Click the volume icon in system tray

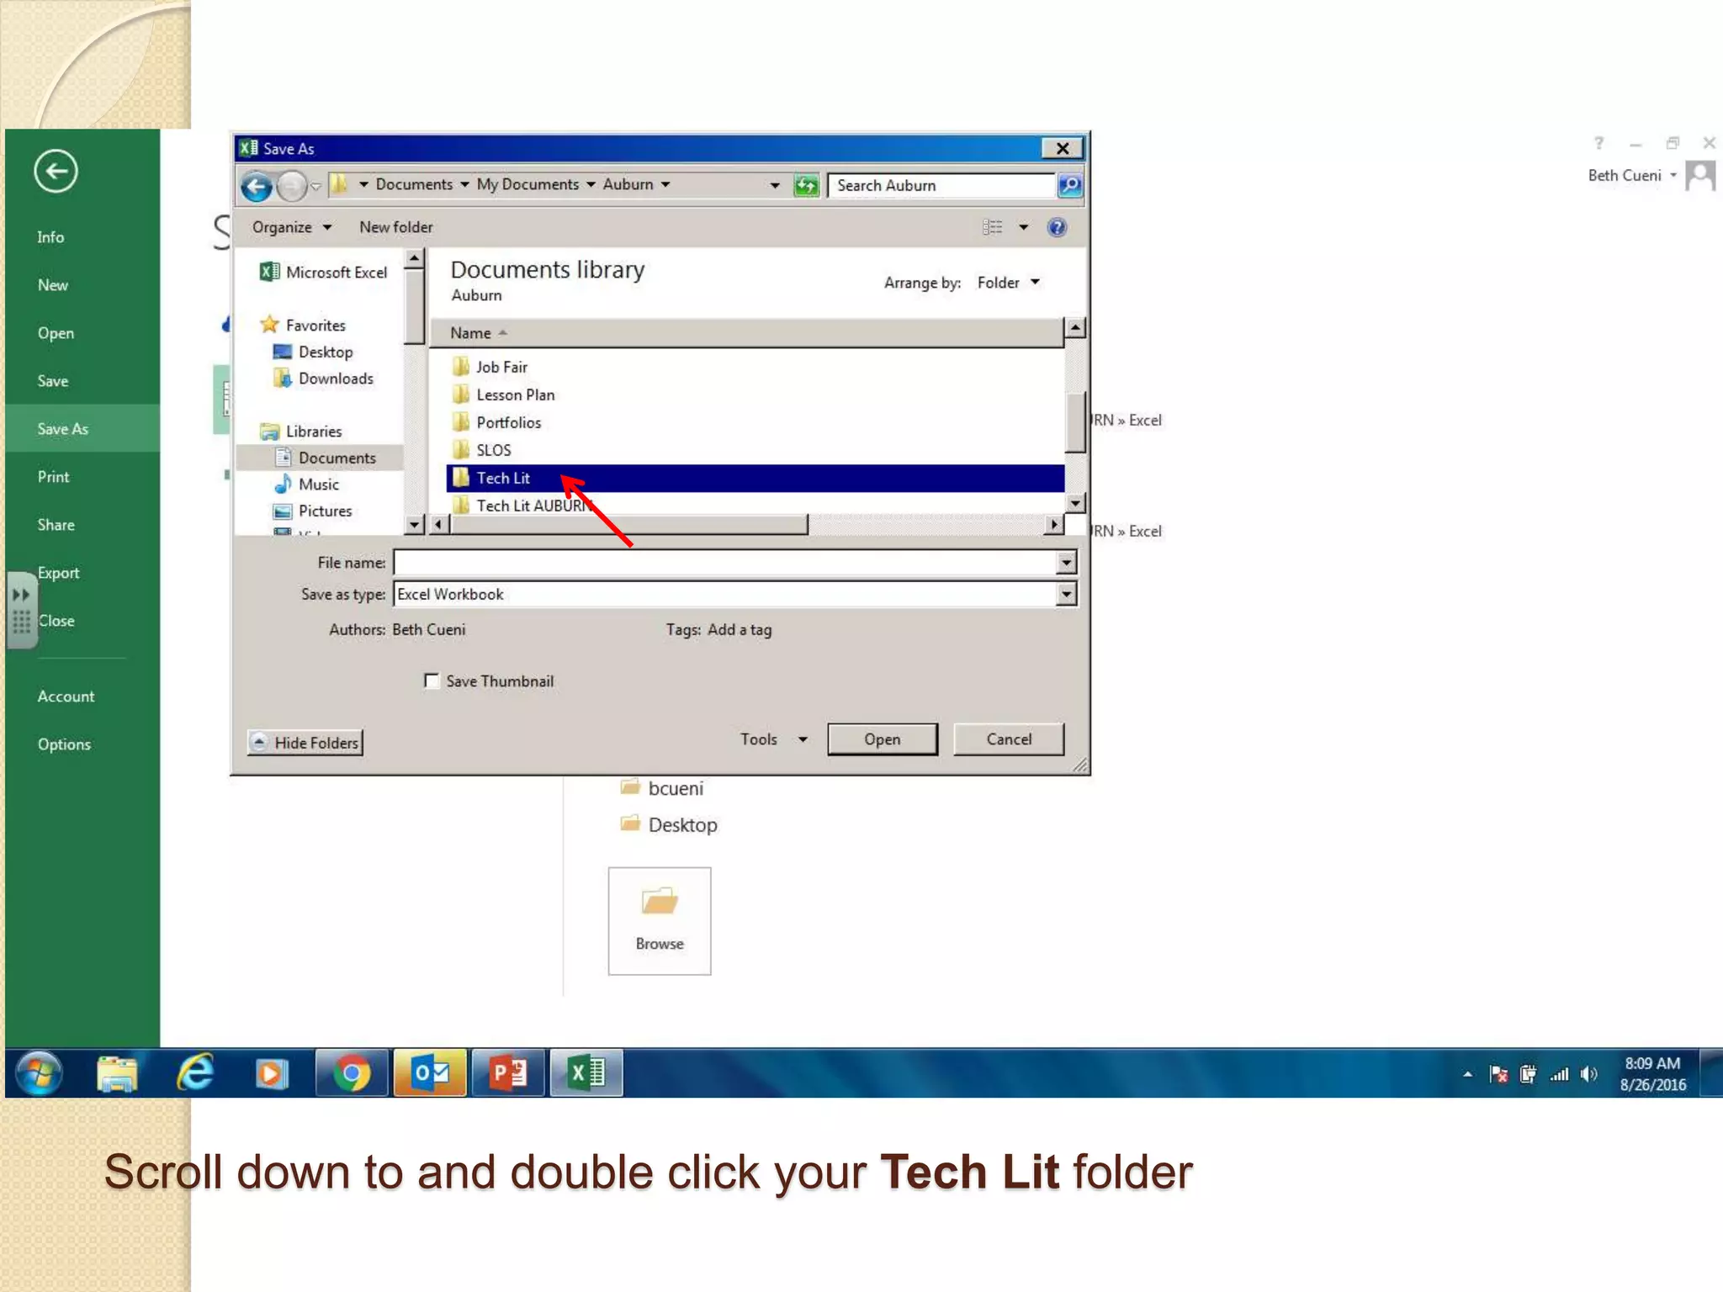[x=1588, y=1074]
